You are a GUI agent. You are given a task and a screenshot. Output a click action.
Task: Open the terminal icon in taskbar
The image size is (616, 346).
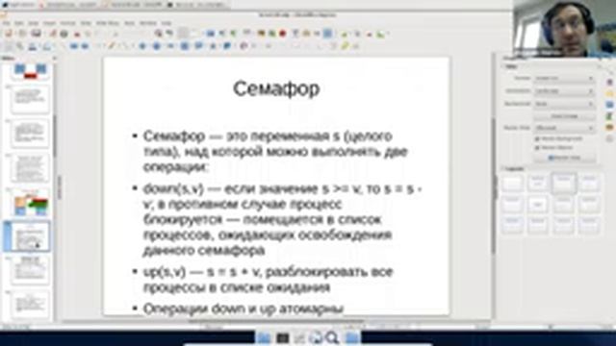[x=282, y=337]
